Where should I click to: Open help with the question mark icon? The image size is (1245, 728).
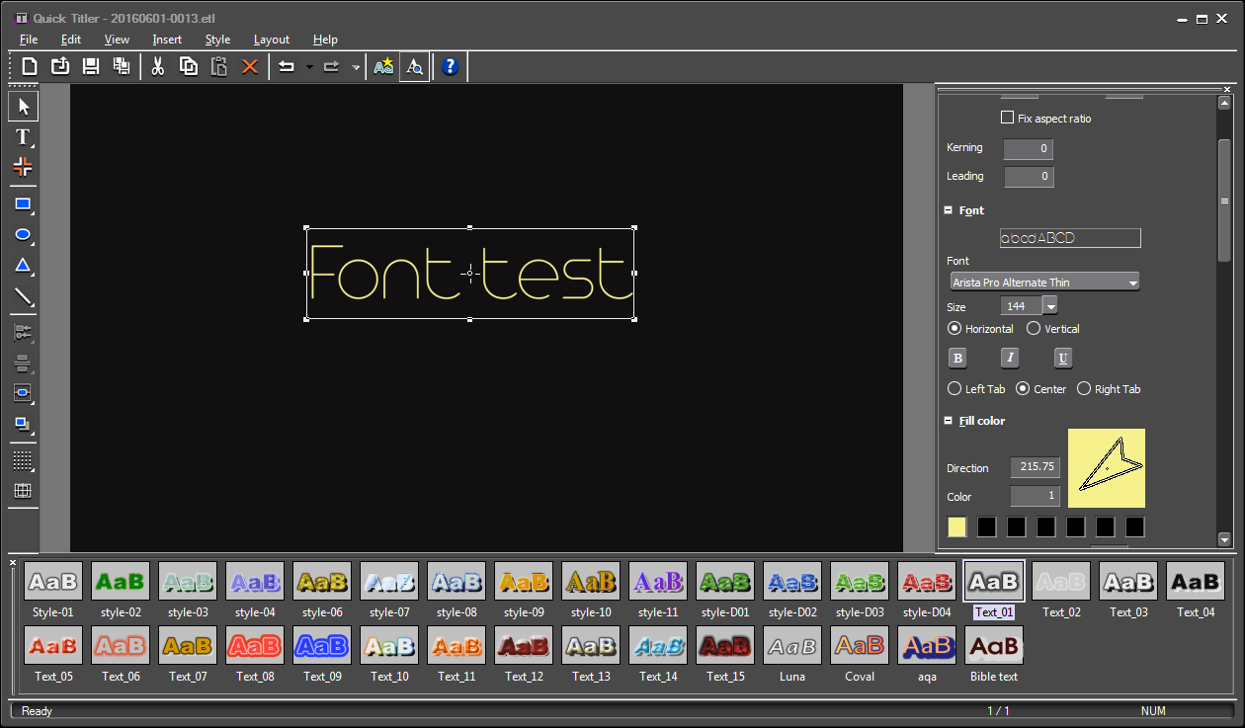pyautogui.click(x=450, y=66)
